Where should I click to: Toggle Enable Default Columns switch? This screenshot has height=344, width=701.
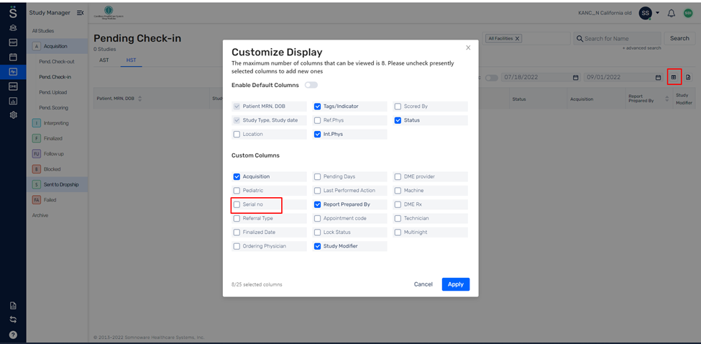[x=311, y=85]
